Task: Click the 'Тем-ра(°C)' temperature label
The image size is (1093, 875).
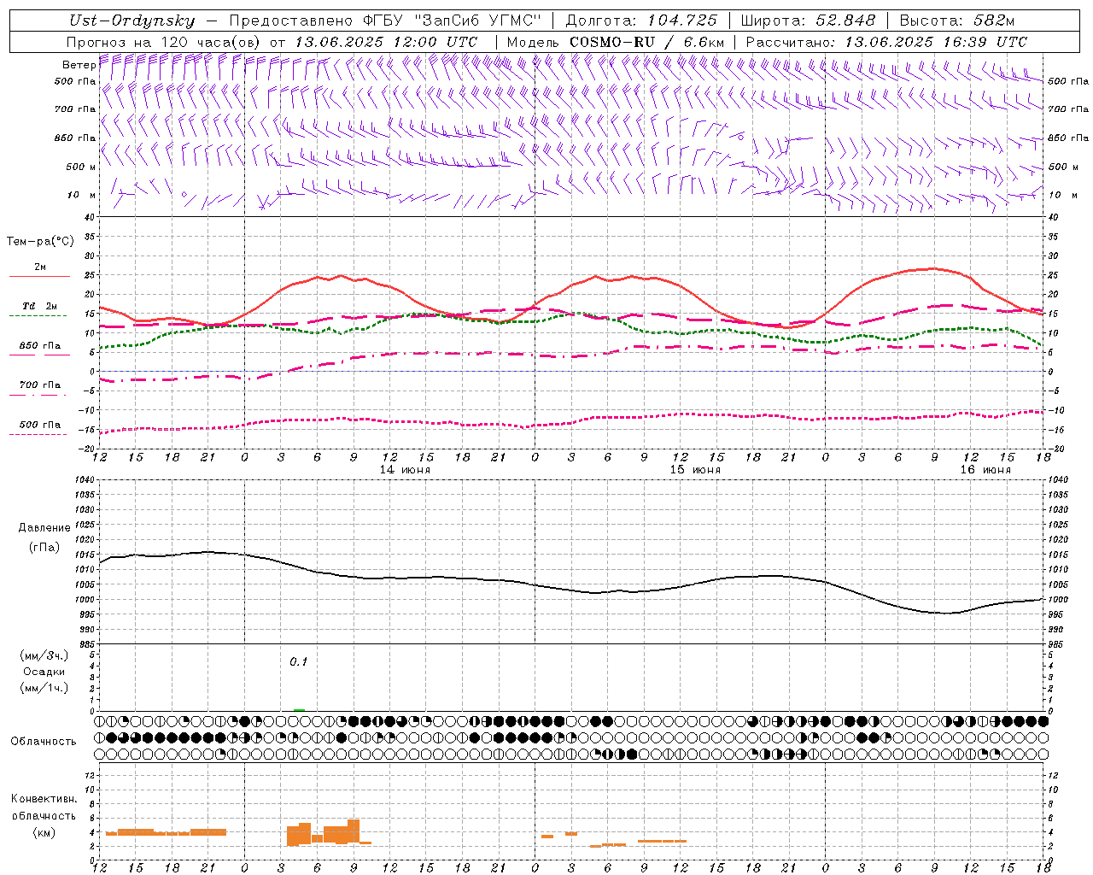Action: [x=40, y=242]
